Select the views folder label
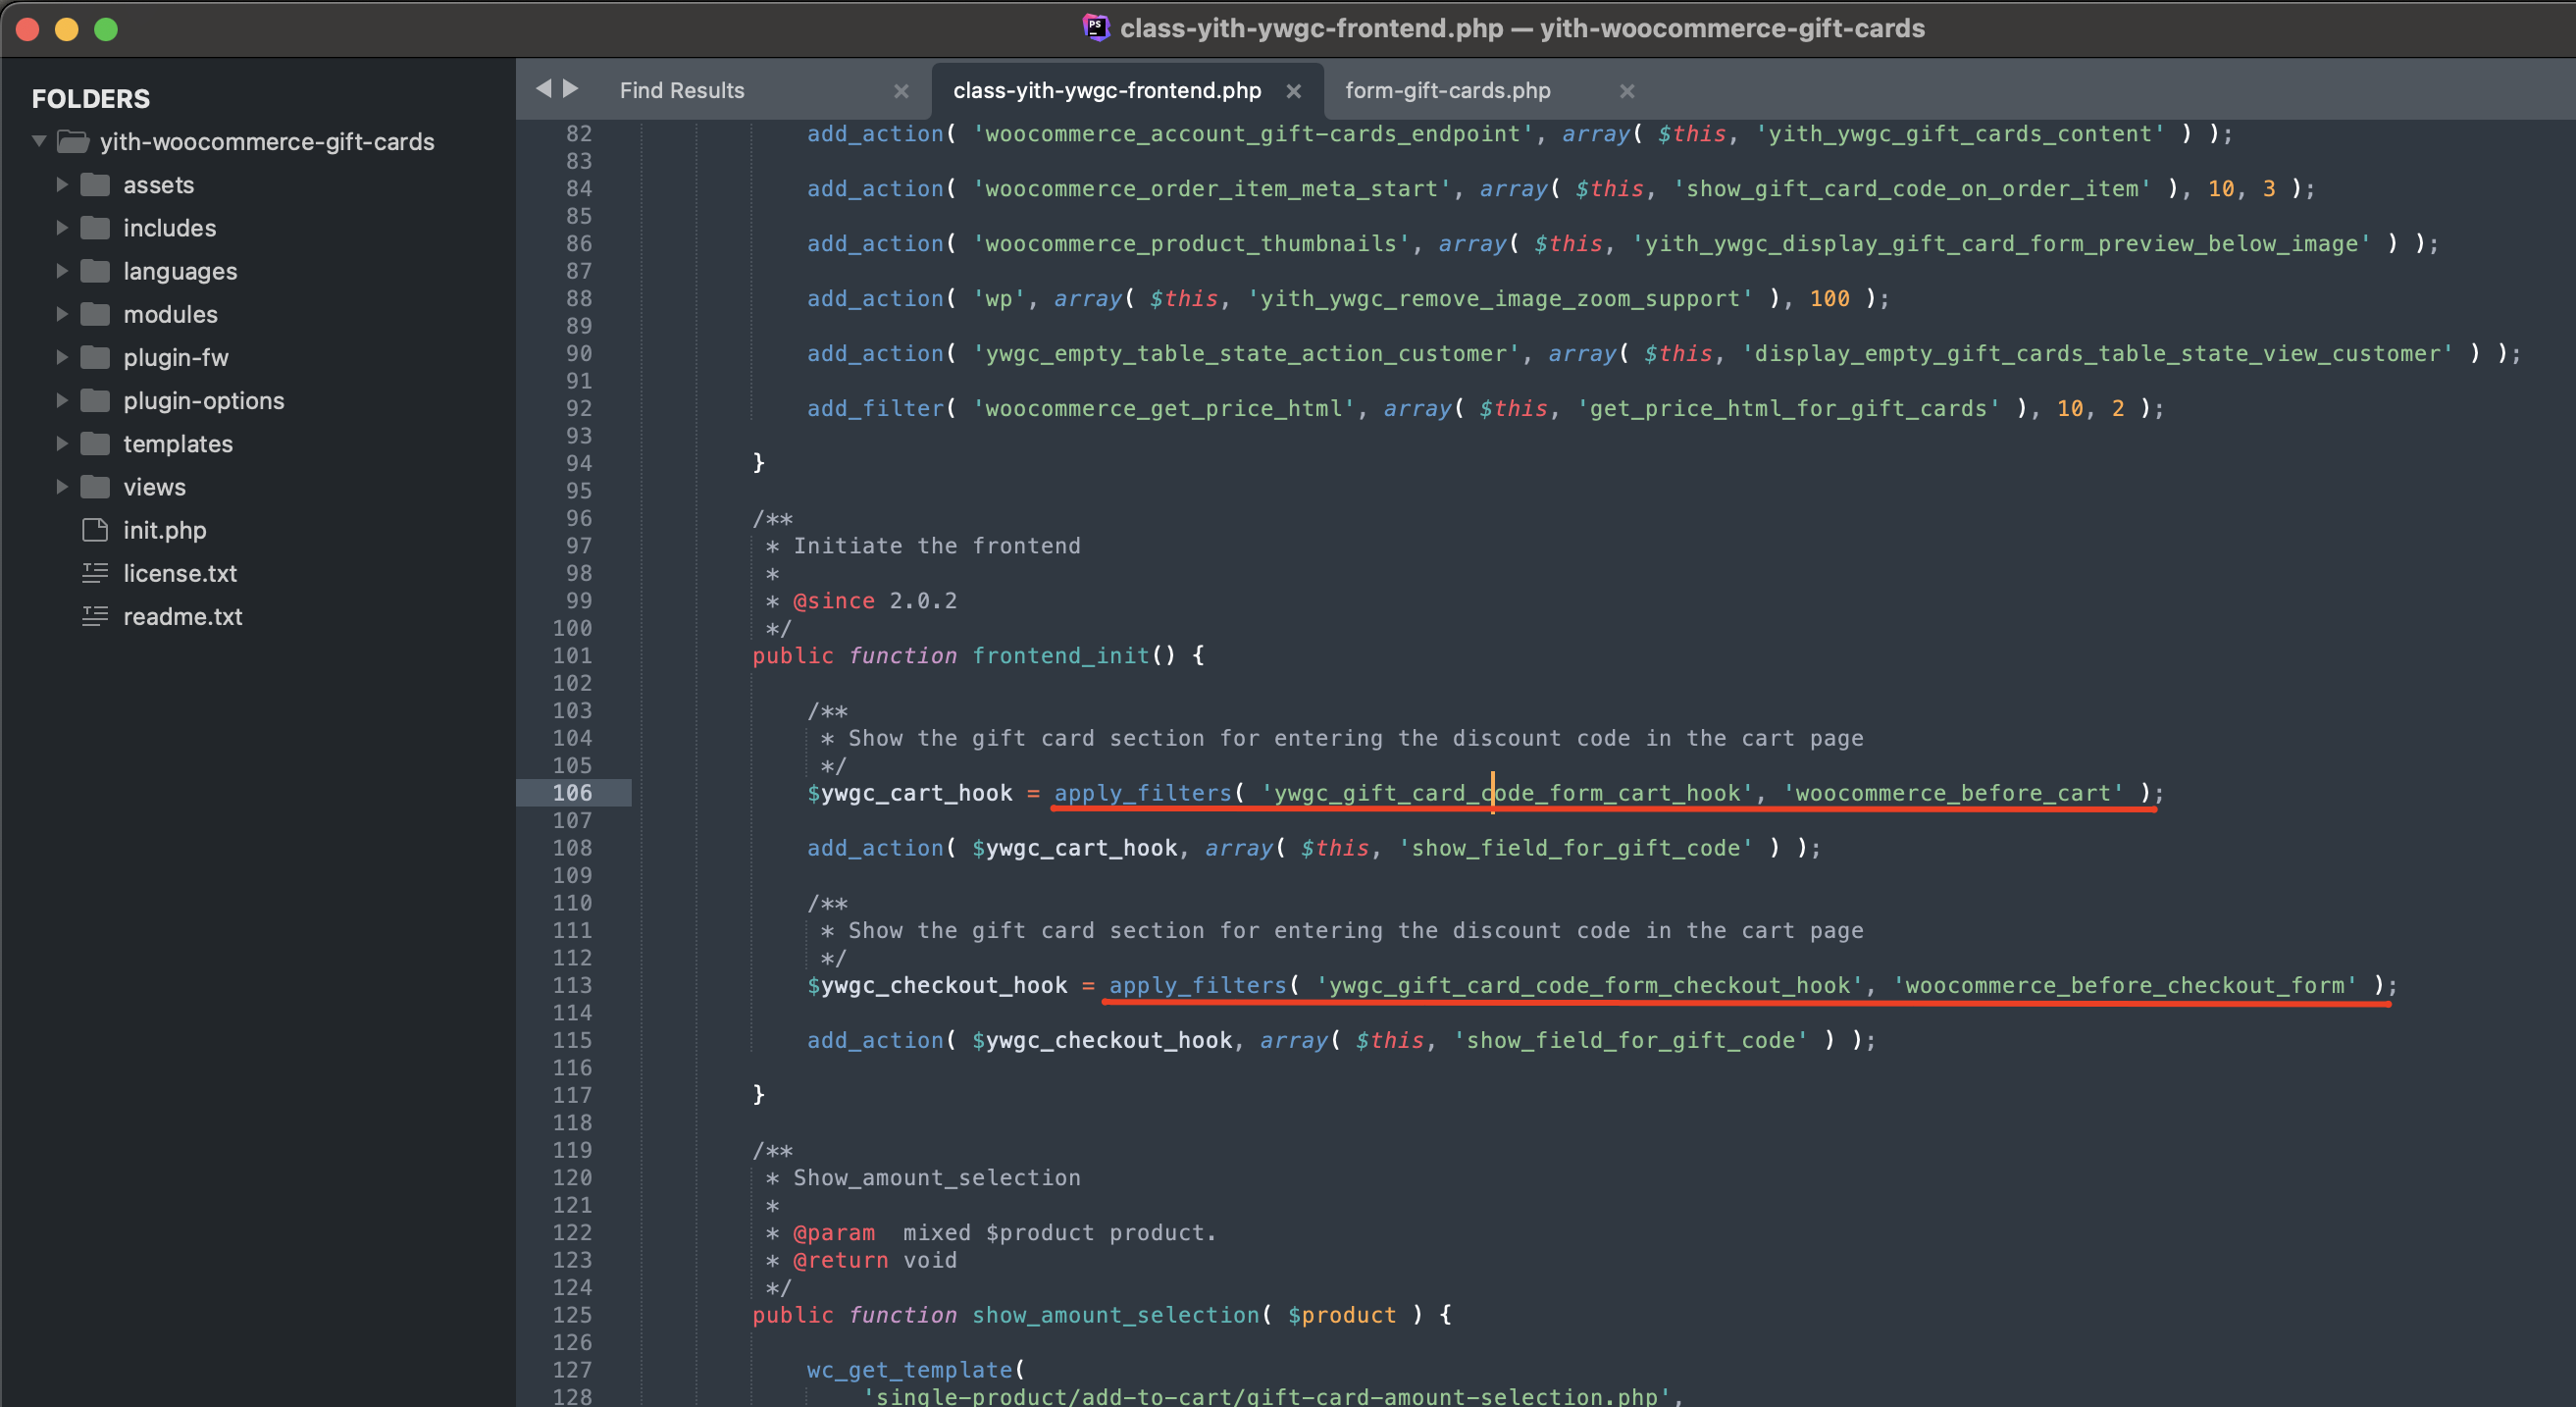This screenshot has height=1407, width=2576. pos(155,487)
